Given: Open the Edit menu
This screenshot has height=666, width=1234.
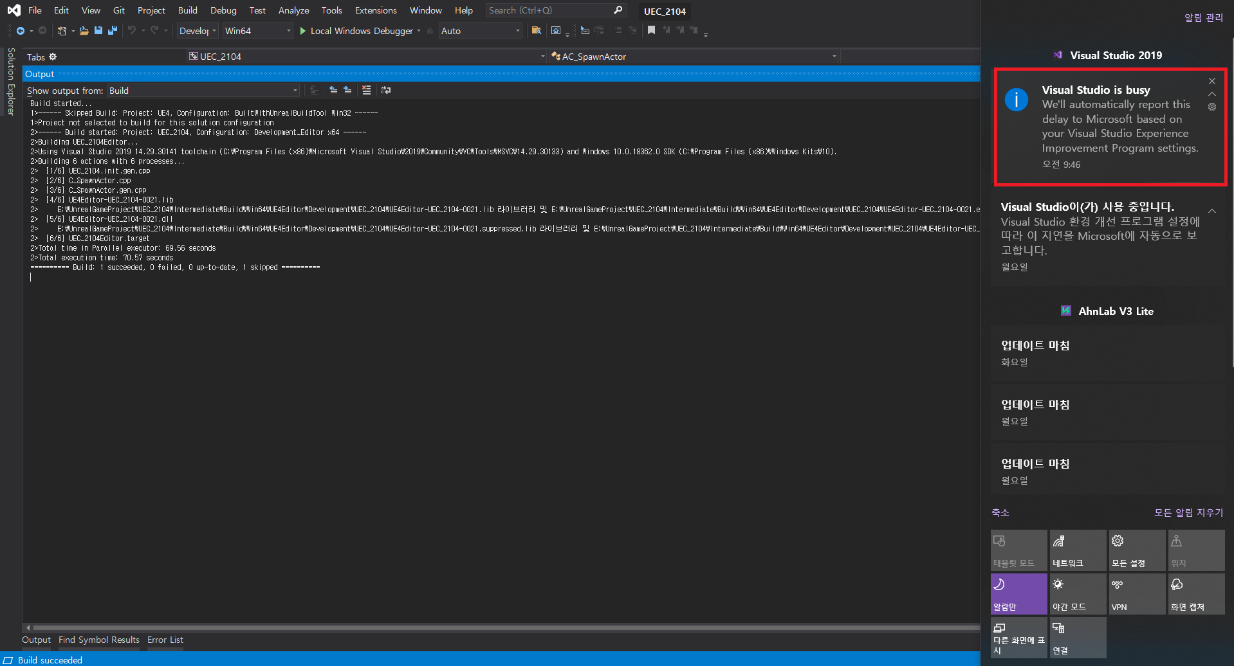Looking at the screenshot, I should pyautogui.click(x=61, y=10).
